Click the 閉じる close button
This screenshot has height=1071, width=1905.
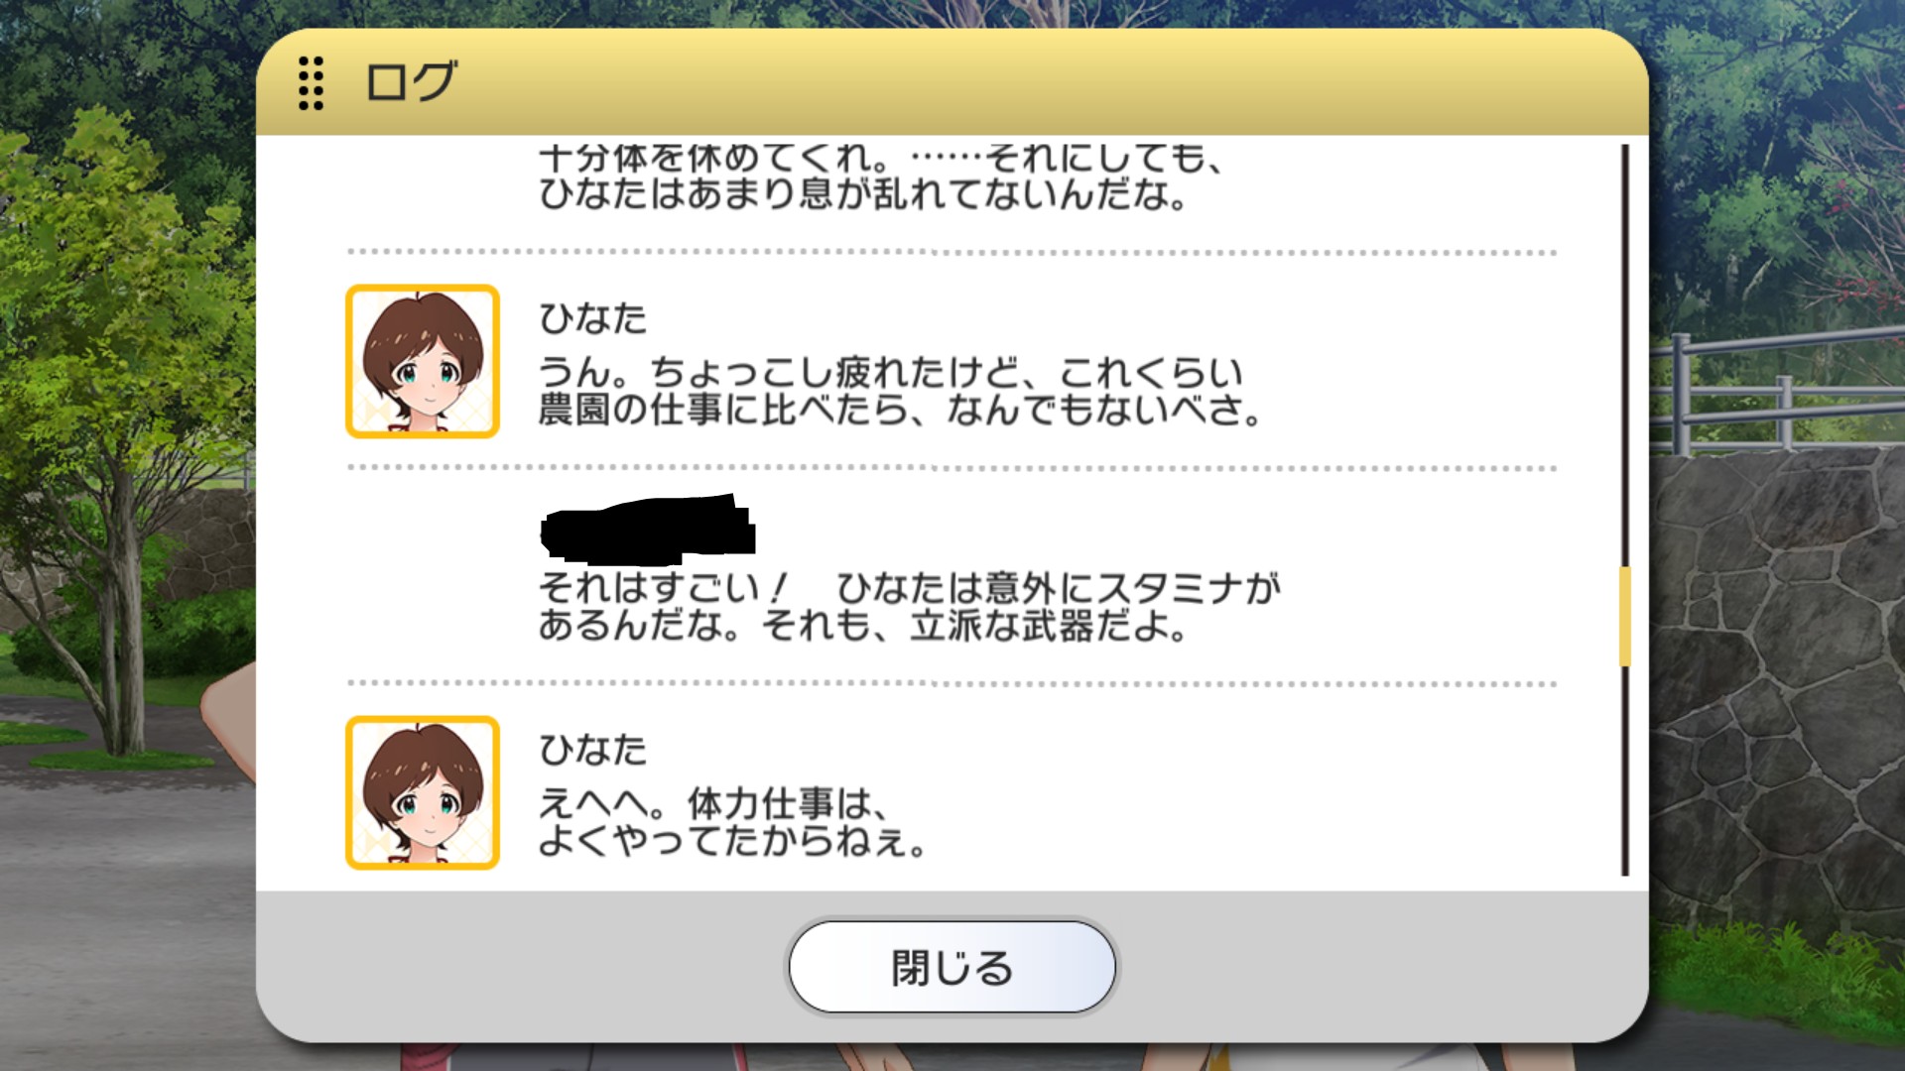tap(952, 967)
